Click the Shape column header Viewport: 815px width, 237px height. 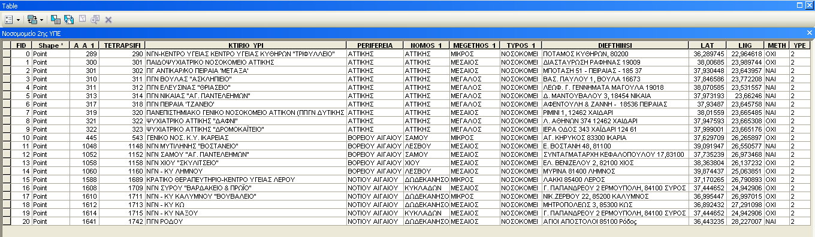[x=50, y=45]
